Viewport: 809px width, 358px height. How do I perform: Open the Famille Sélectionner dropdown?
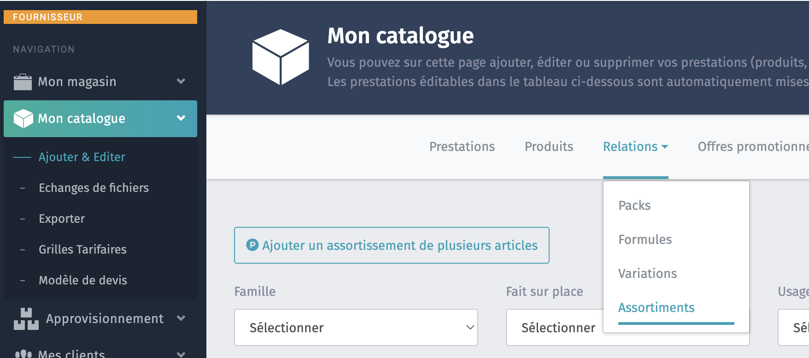356,327
